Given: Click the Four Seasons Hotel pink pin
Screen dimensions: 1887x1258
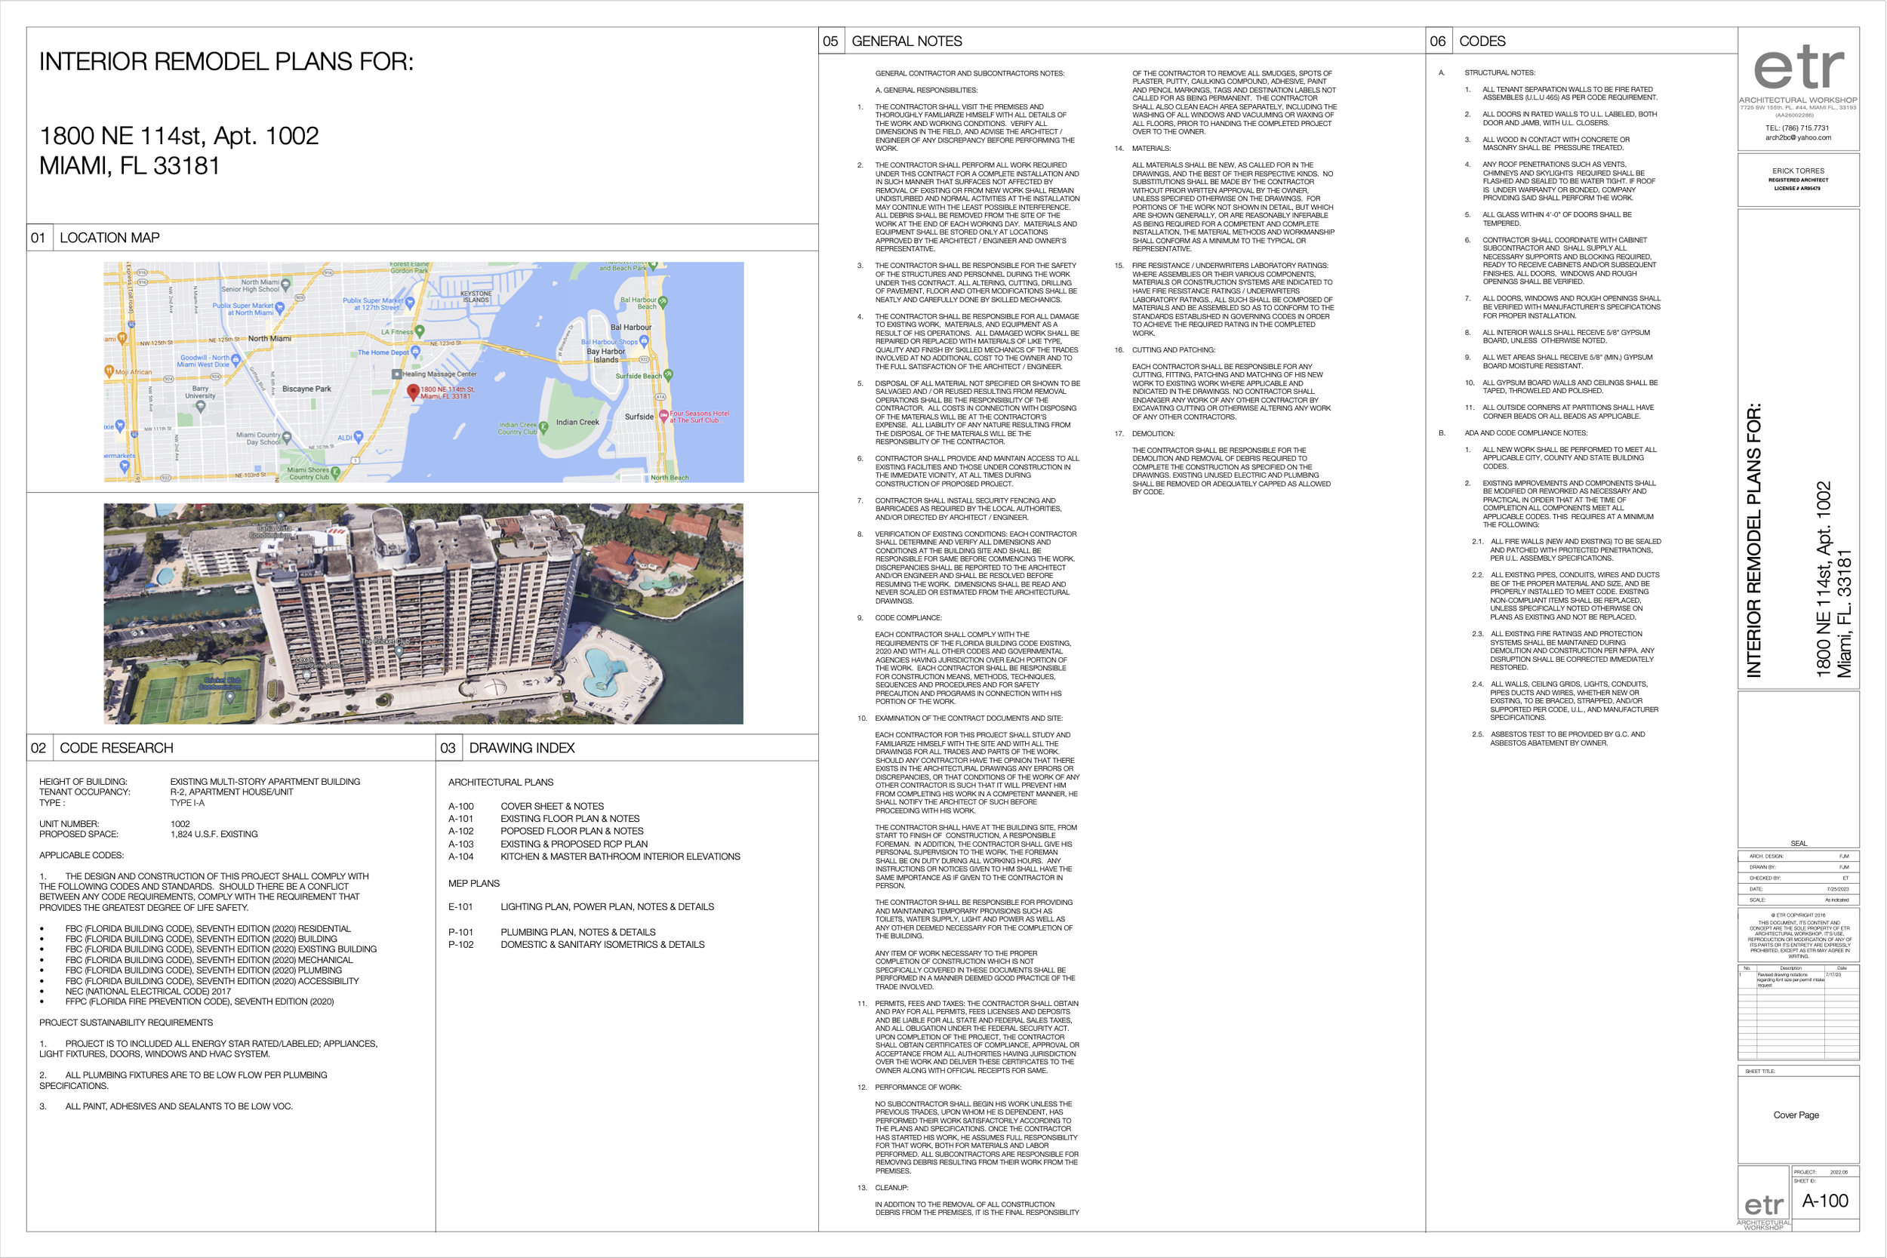Looking at the screenshot, I should [x=663, y=415].
